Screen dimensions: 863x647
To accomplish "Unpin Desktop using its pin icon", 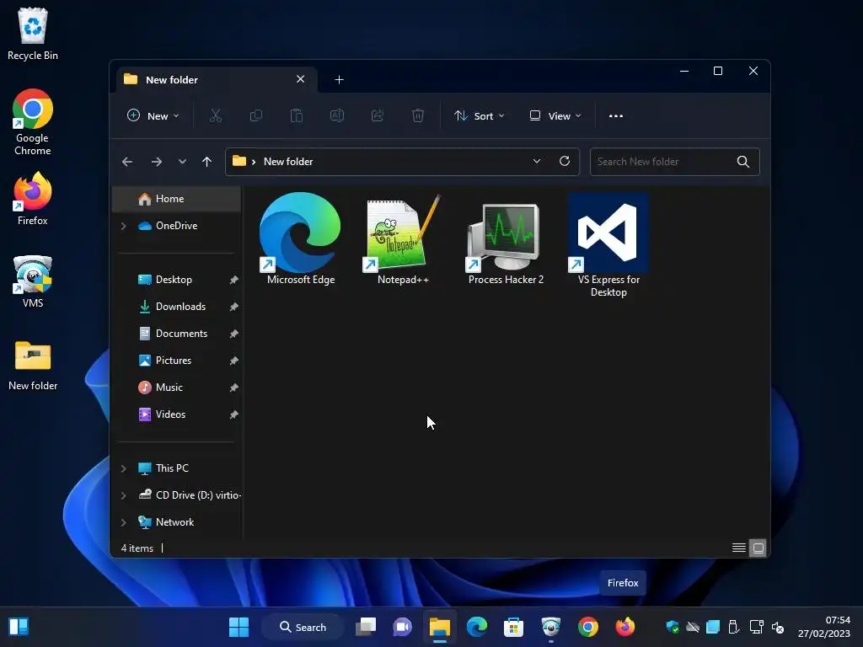I will point(234,280).
